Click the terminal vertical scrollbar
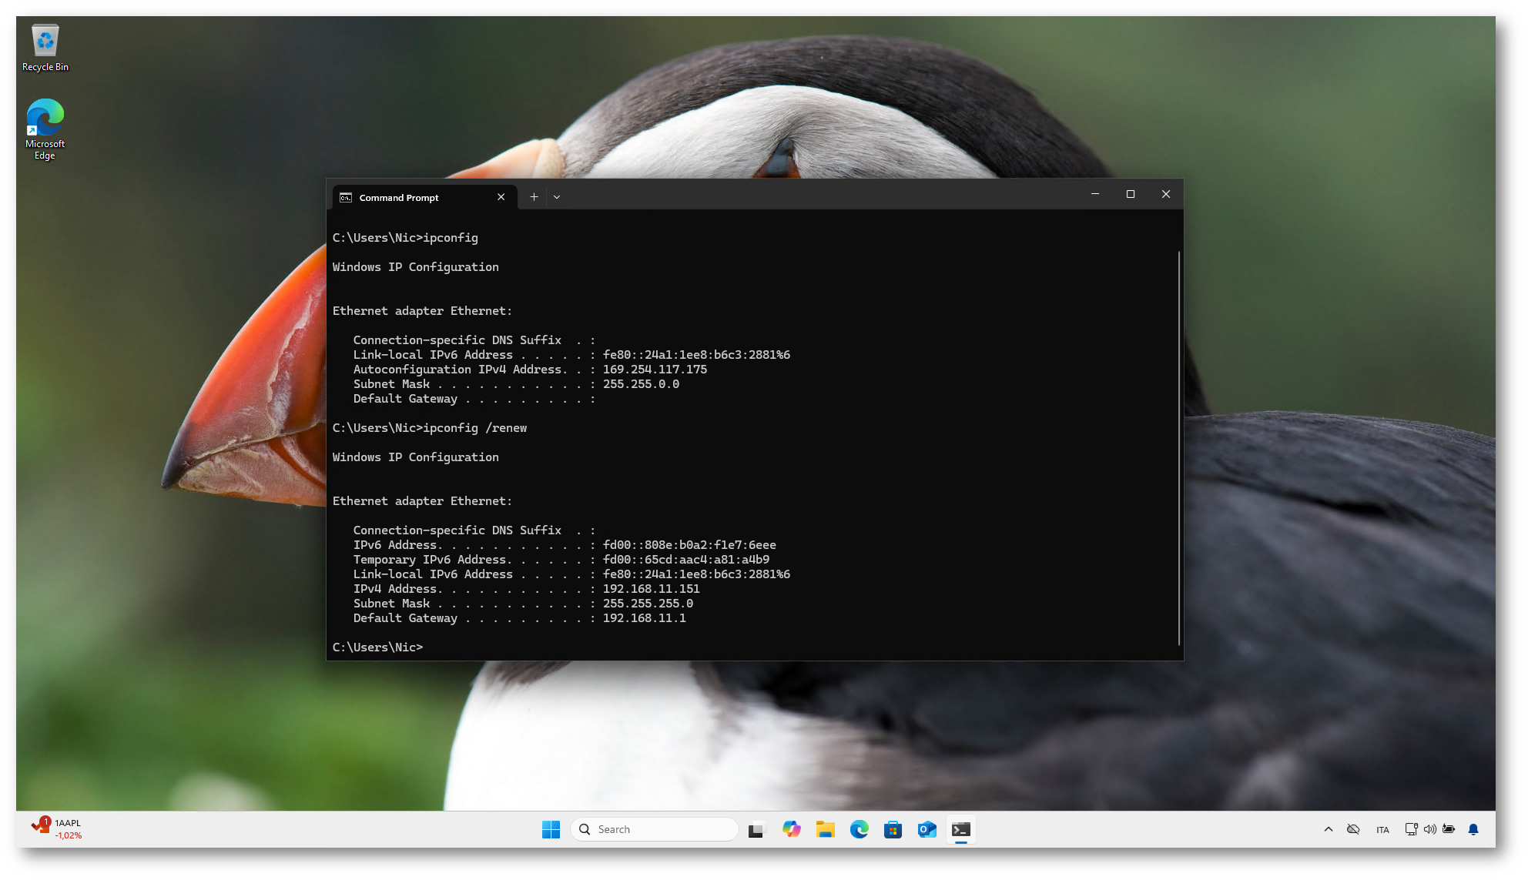 [x=1178, y=447]
